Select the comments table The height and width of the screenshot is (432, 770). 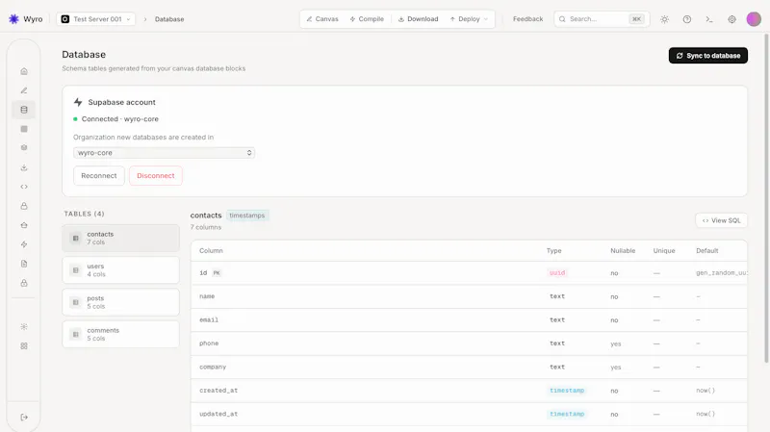[x=121, y=334]
